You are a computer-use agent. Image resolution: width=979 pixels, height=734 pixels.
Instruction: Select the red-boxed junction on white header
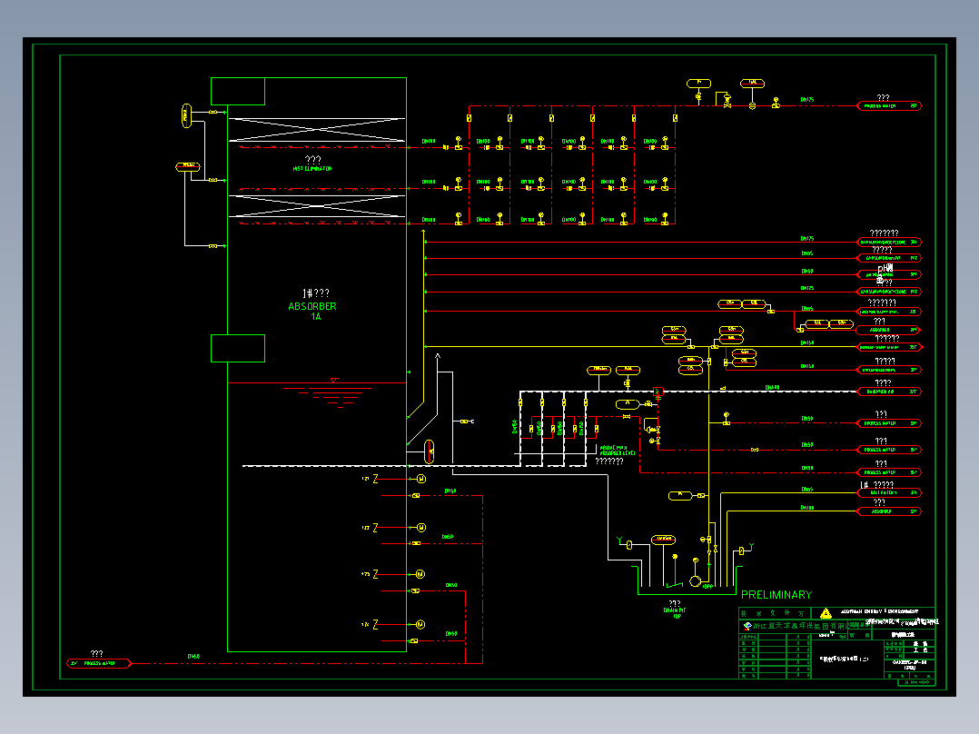658,392
